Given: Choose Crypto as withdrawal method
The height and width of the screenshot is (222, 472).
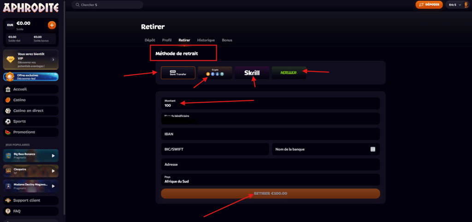Looking at the screenshot, I should point(215,73).
